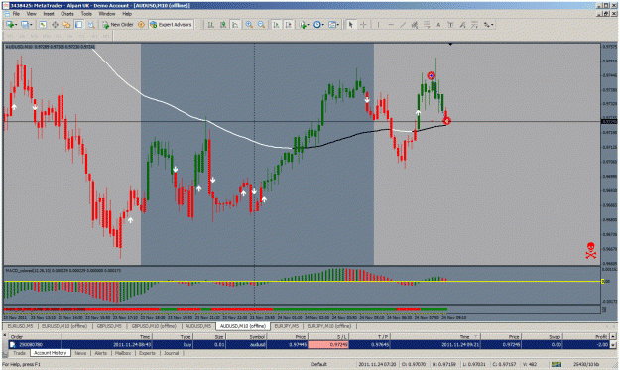Open the Trade terminal tab
This screenshot has height=370, width=620.
click(19, 353)
